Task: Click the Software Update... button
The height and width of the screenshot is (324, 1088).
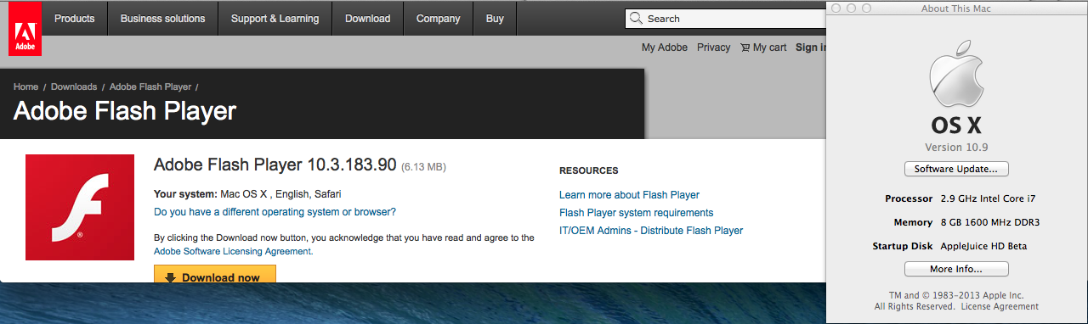Action: (956, 169)
